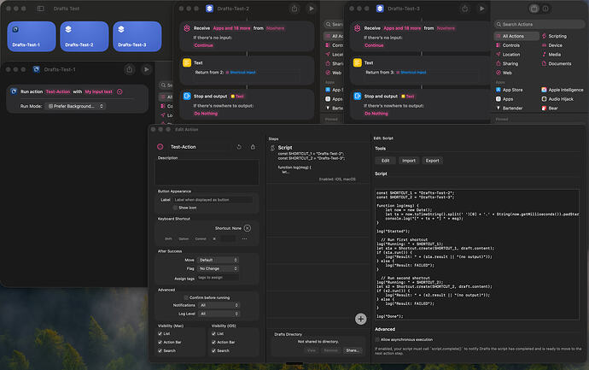This screenshot has height=370, width=589.
Task: Enable the Show icon checkbox
Action: [x=177, y=207]
